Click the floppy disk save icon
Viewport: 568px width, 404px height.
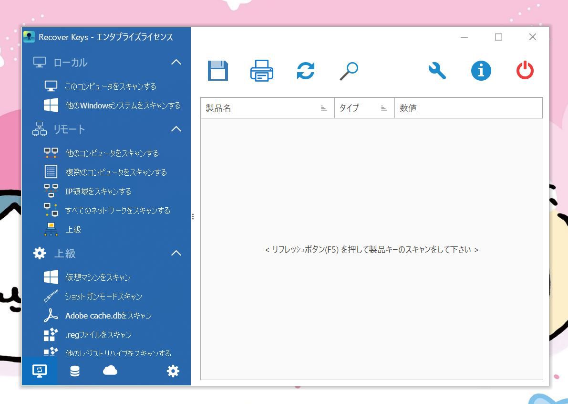click(x=217, y=70)
